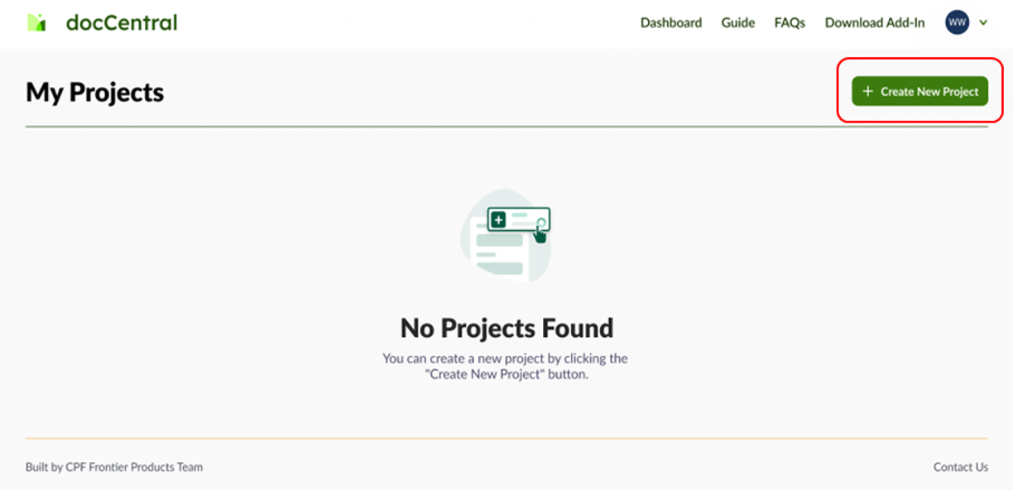
Task: Click the Download Add-In link
Action: (874, 23)
